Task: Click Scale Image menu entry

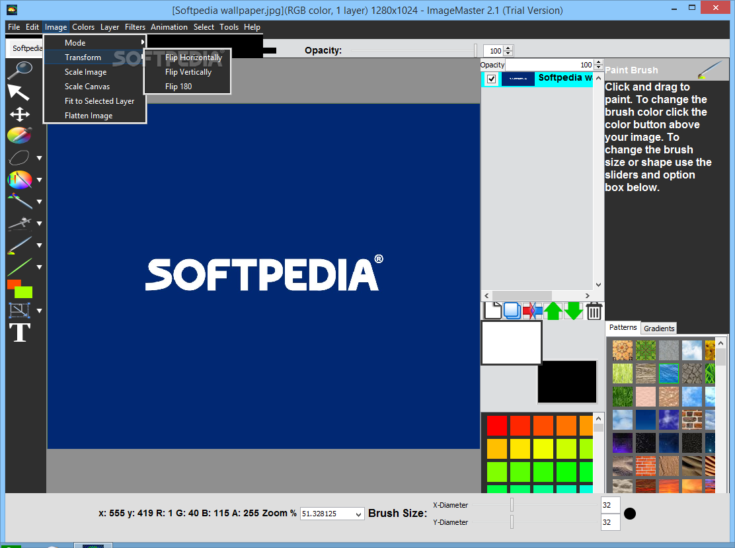Action: pyautogui.click(x=95, y=72)
